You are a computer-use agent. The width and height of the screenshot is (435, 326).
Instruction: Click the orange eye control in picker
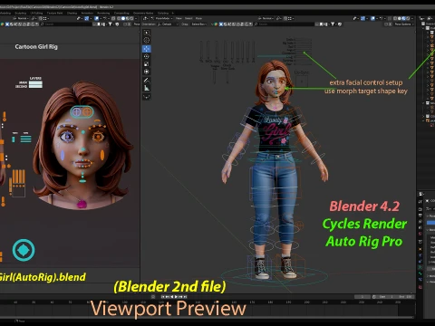coord(98,137)
